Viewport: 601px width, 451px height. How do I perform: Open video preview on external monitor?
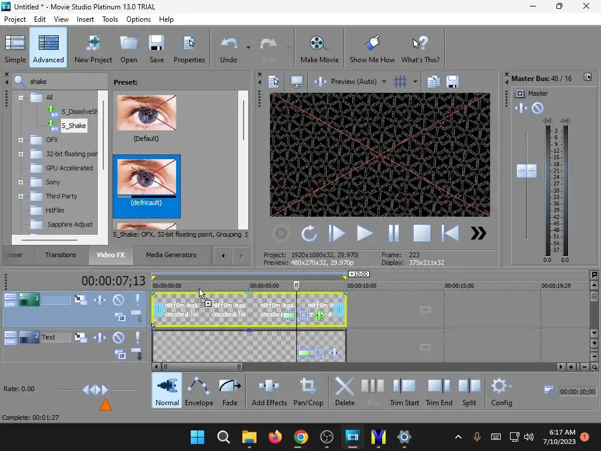point(296,82)
